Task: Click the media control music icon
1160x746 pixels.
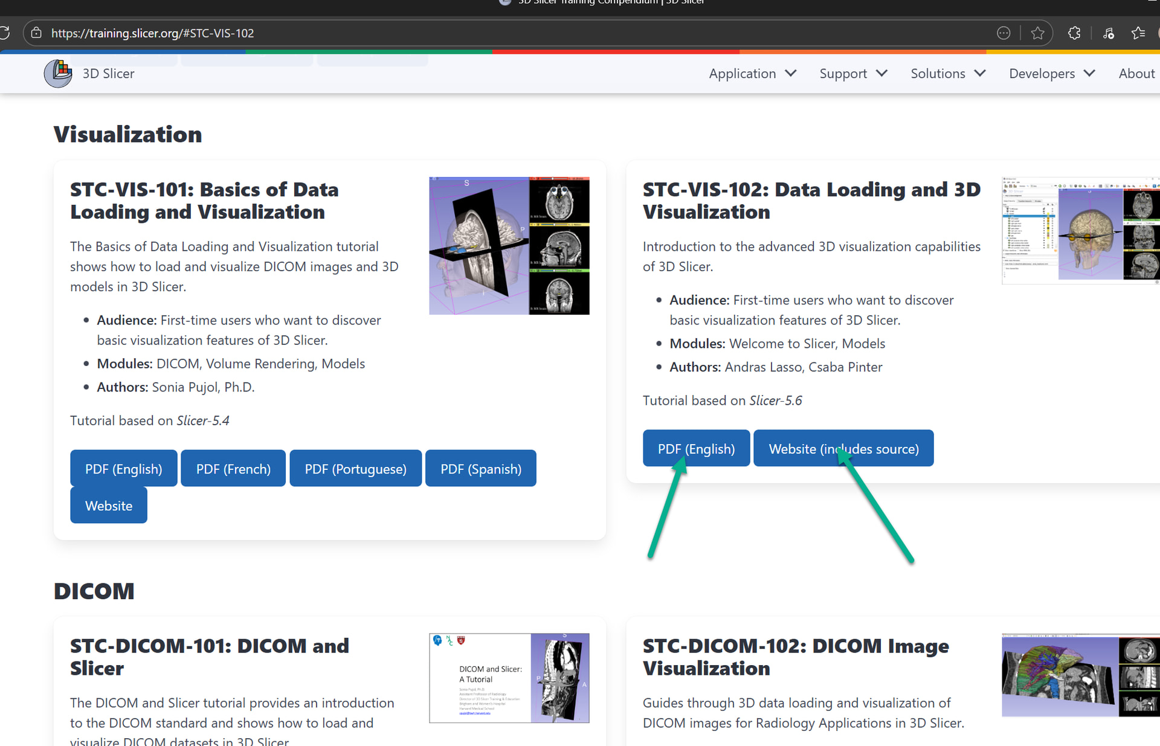Action: point(1108,33)
